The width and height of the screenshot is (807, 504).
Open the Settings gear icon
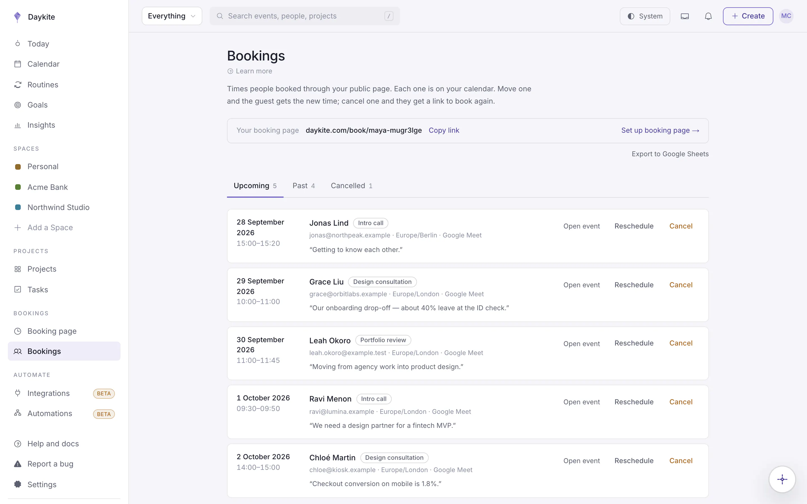click(18, 484)
